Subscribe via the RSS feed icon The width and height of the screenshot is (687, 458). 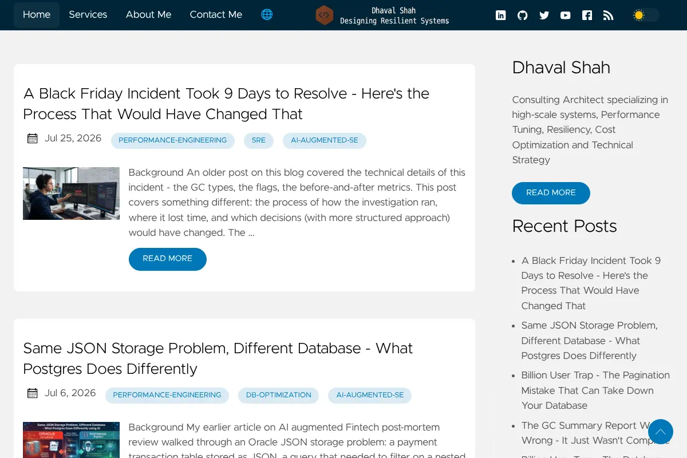(609, 15)
